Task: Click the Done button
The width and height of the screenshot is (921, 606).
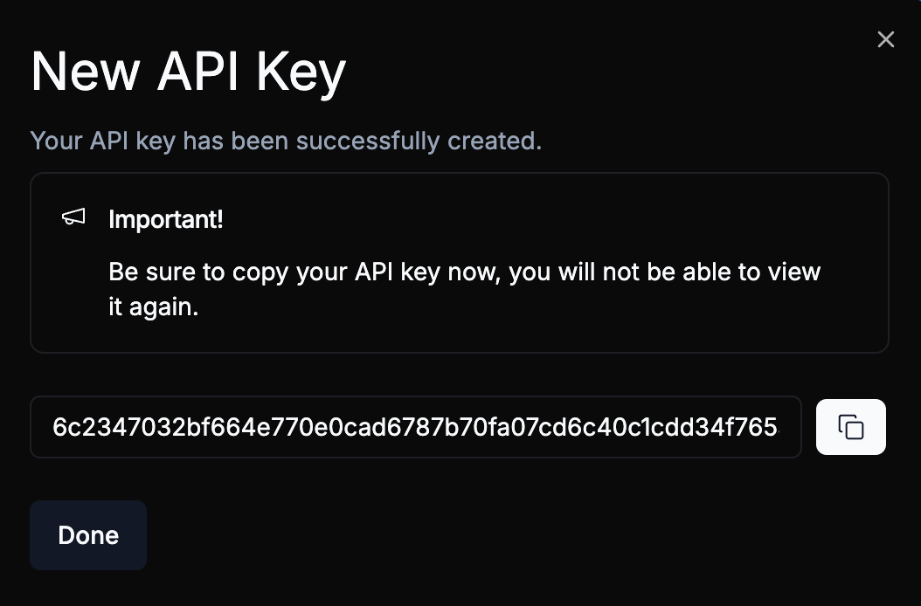Action: (x=87, y=534)
